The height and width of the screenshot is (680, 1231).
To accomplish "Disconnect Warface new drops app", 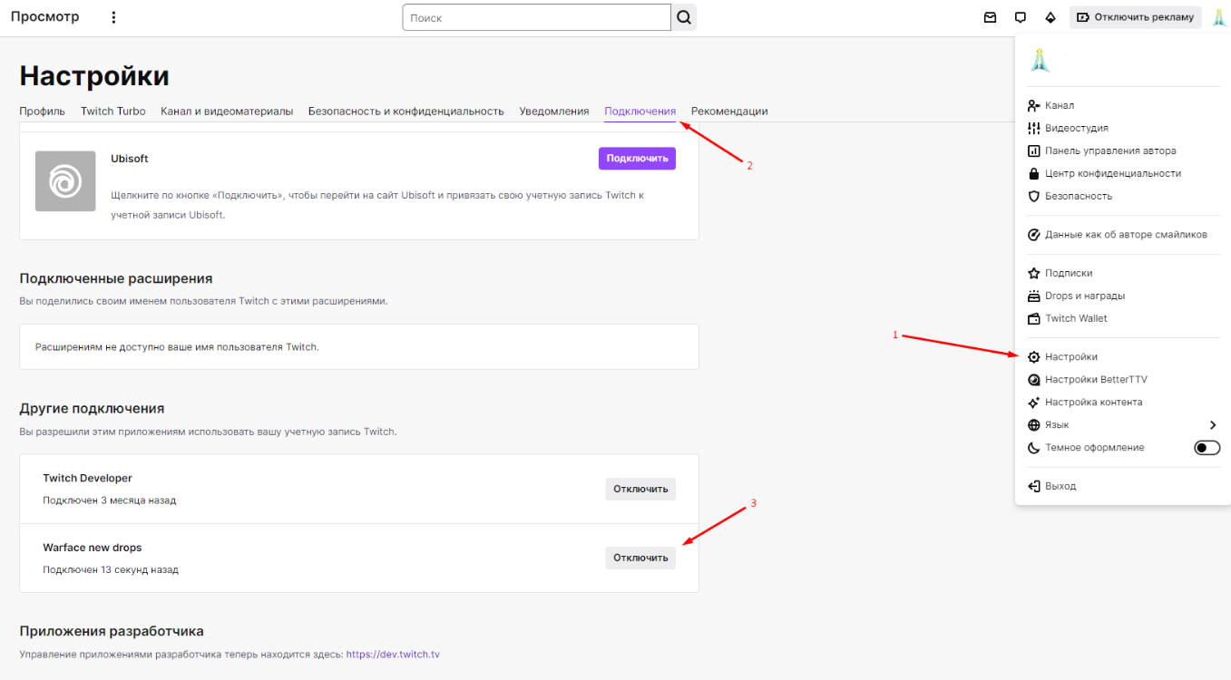I will click(x=640, y=558).
